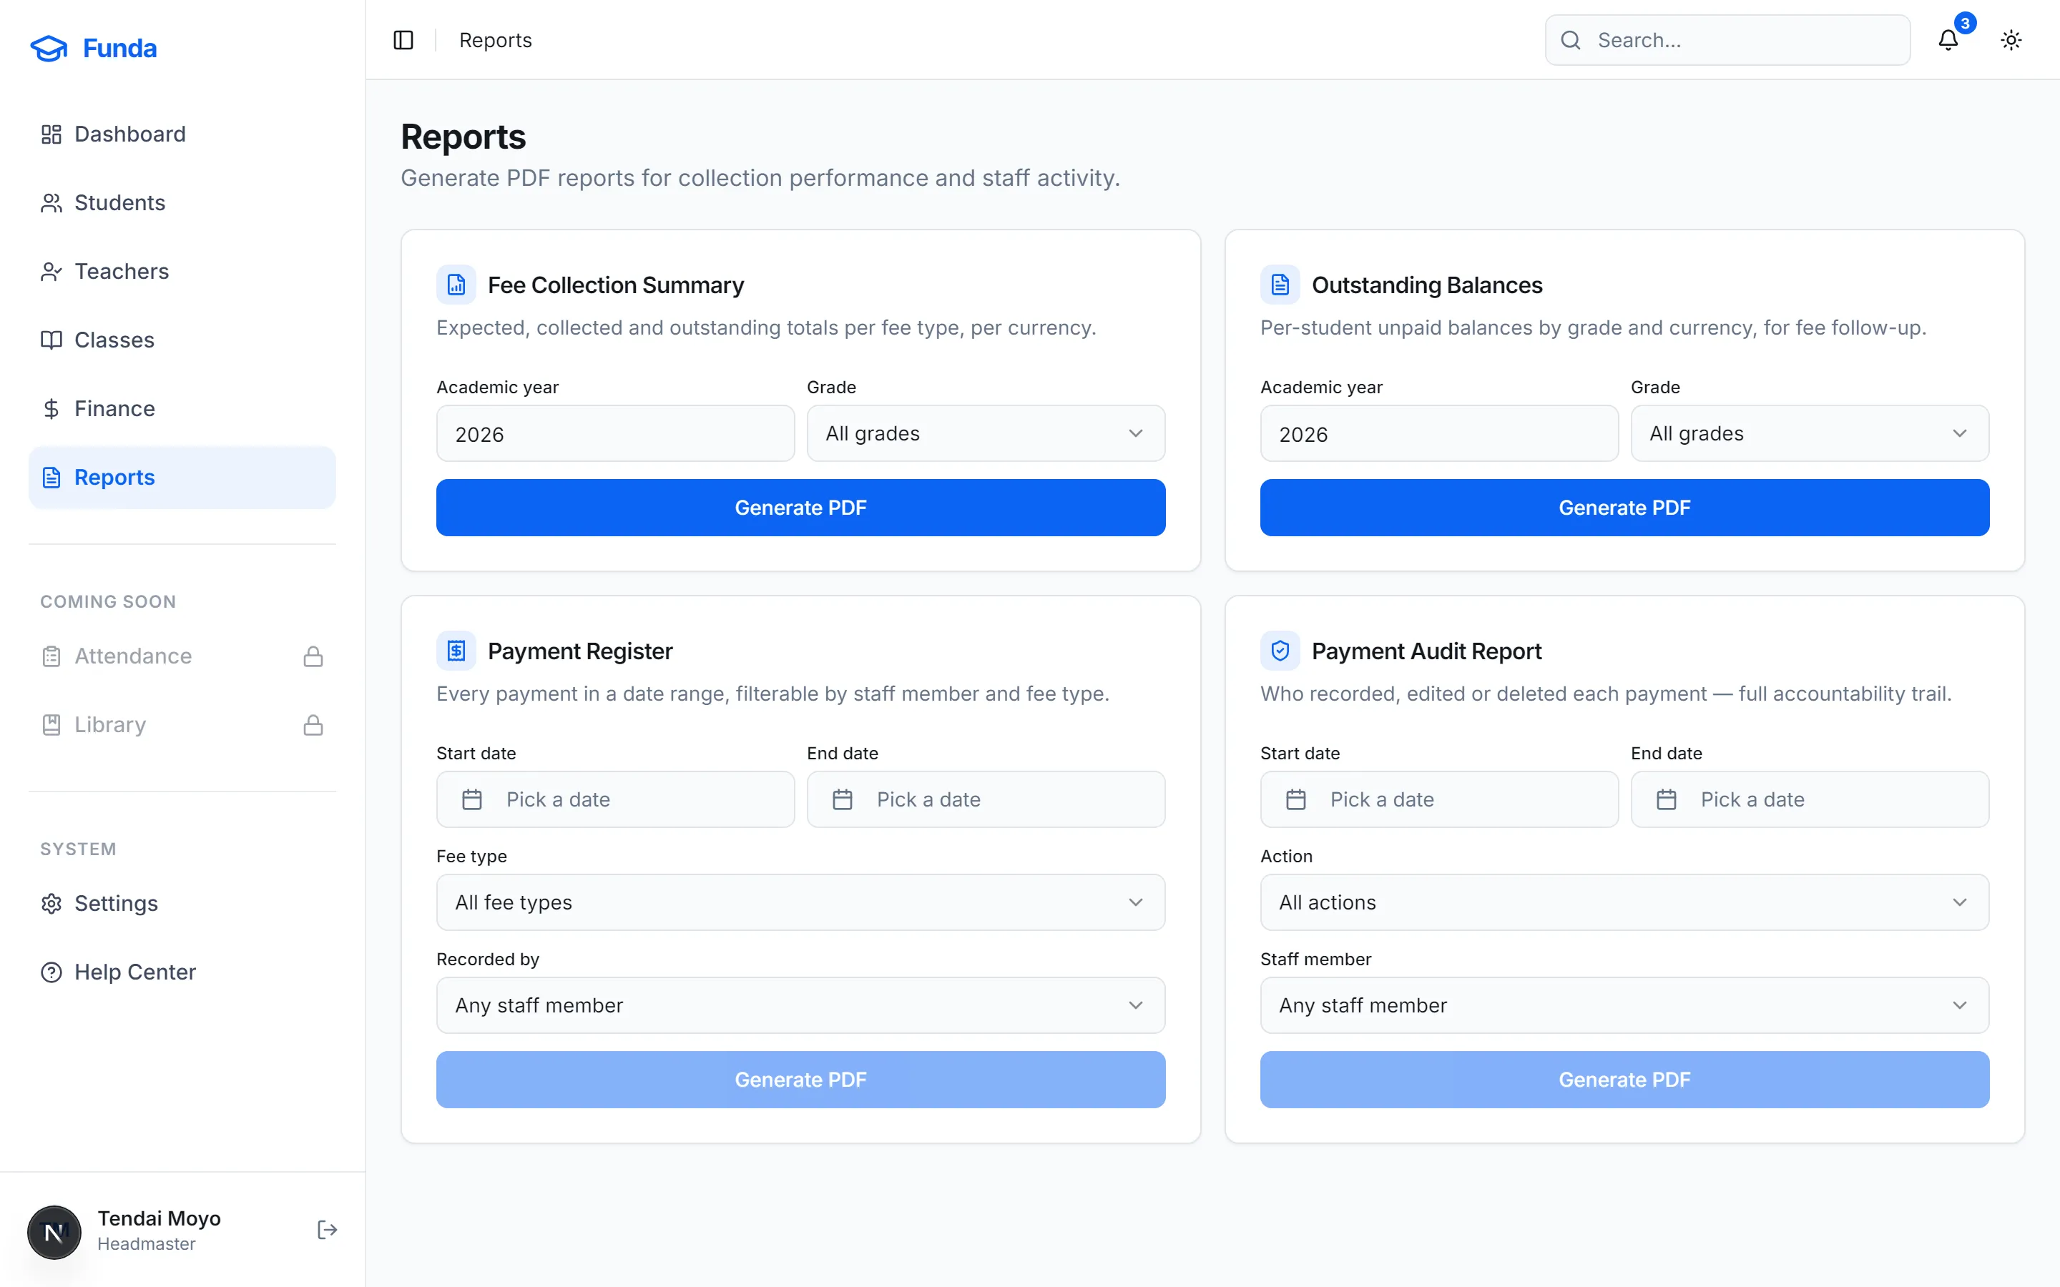Open the Help Center
The width and height of the screenshot is (2060, 1287).
point(182,972)
